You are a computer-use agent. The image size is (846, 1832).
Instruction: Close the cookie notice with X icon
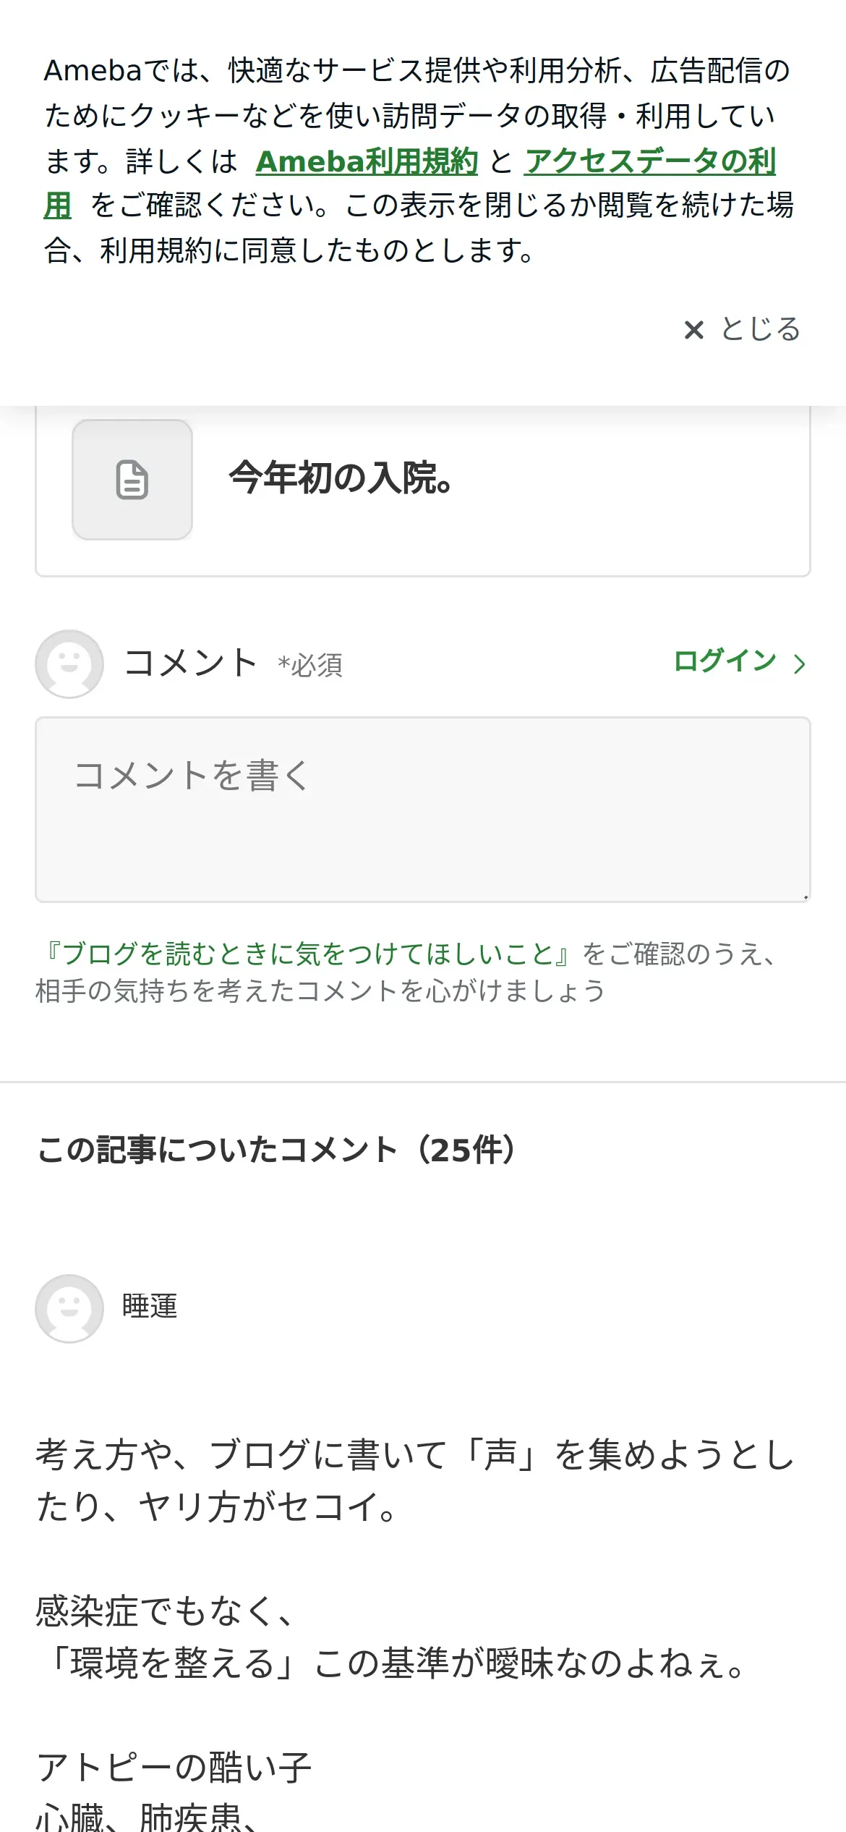[693, 331]
